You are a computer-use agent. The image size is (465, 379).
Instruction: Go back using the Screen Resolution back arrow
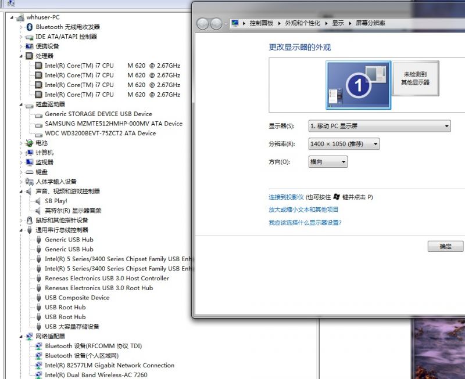coord(203,24)
